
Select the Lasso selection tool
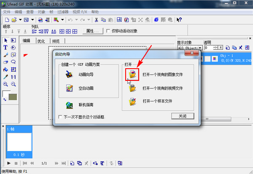click(13, 62)
